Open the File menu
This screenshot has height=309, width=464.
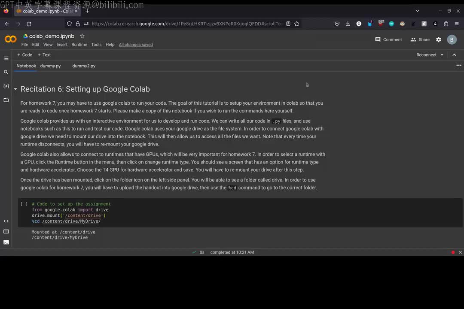pos(24,45)
